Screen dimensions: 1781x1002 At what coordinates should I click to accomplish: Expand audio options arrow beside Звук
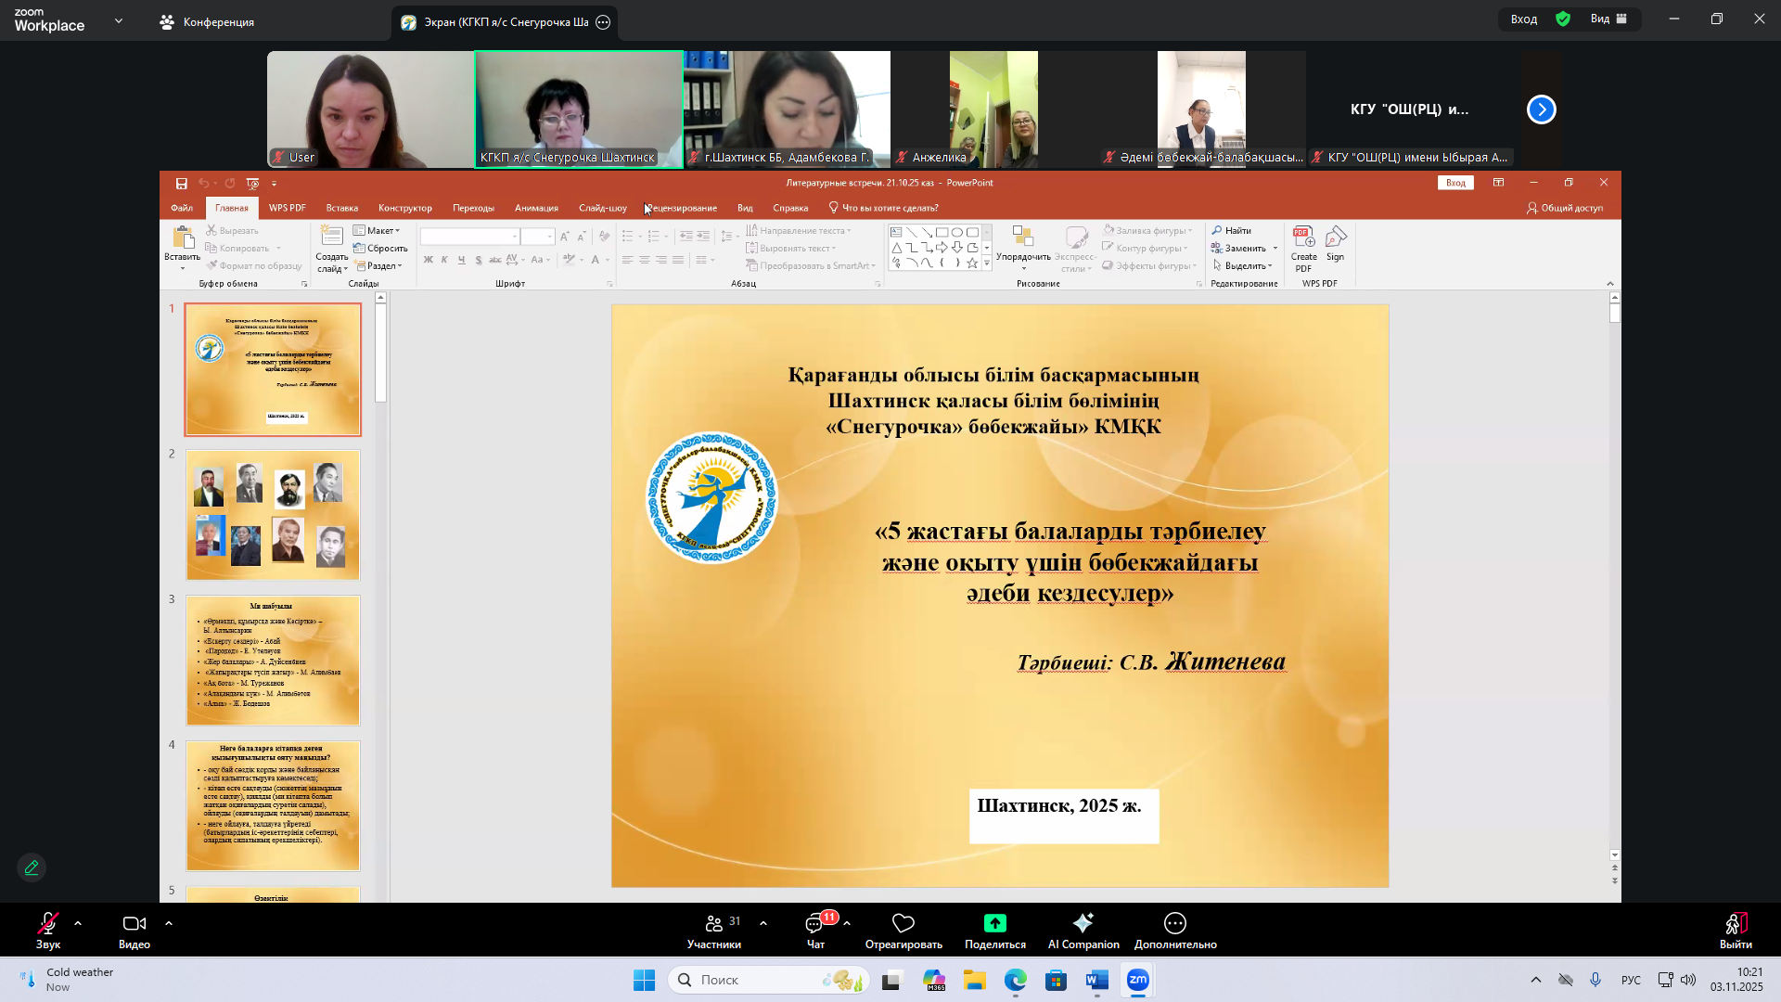(x=78, y=923)
